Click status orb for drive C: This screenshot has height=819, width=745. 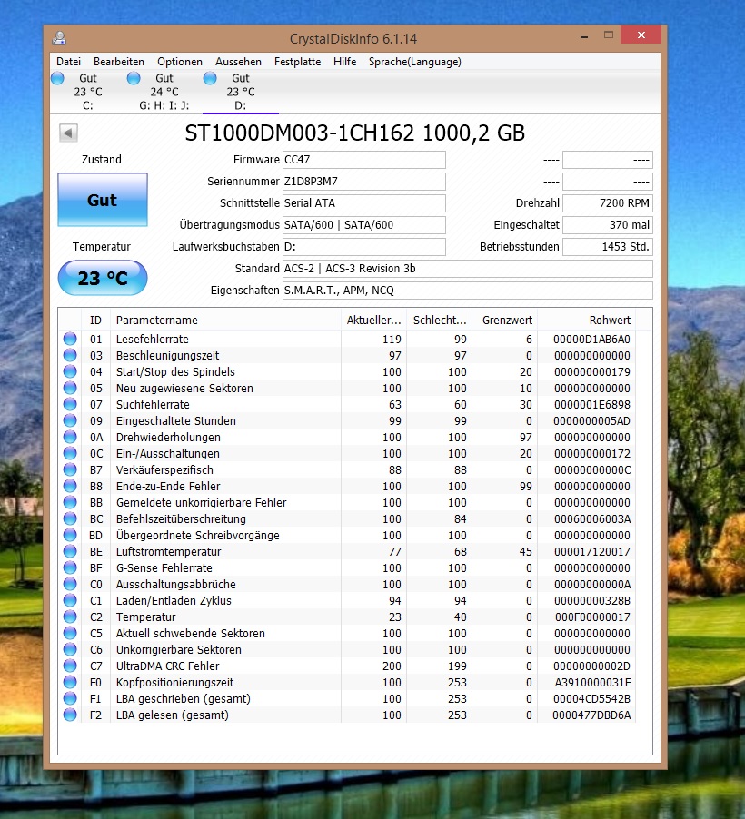57,78
